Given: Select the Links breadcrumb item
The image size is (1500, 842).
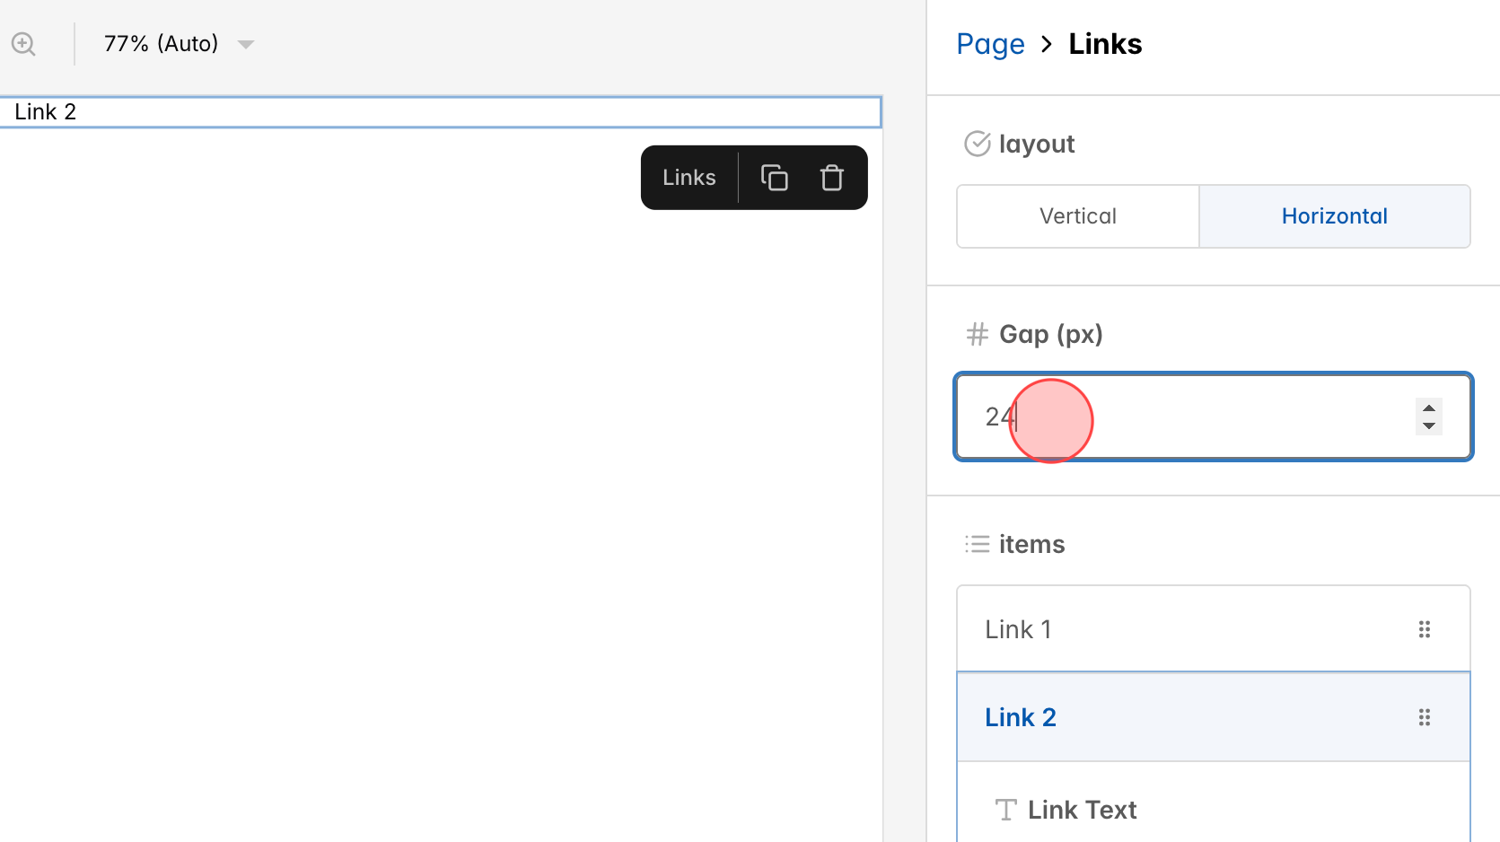Looking at the screenshot, I should 1104,43.
